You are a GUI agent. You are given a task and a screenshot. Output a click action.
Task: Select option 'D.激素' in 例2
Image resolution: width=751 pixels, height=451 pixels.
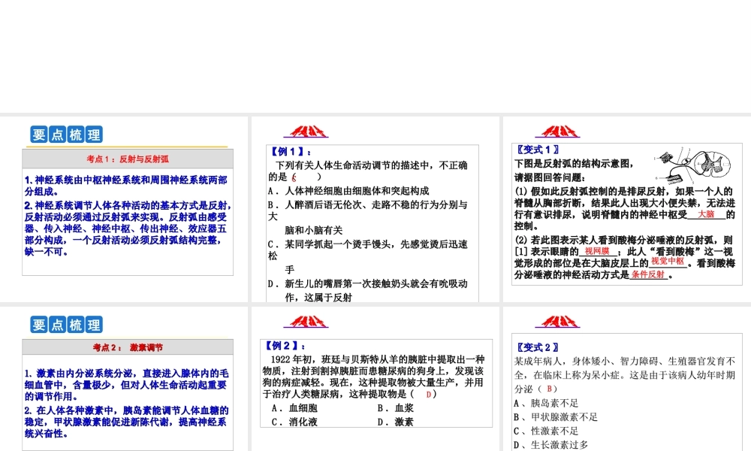pyautogui.click(x=396, y=422)
